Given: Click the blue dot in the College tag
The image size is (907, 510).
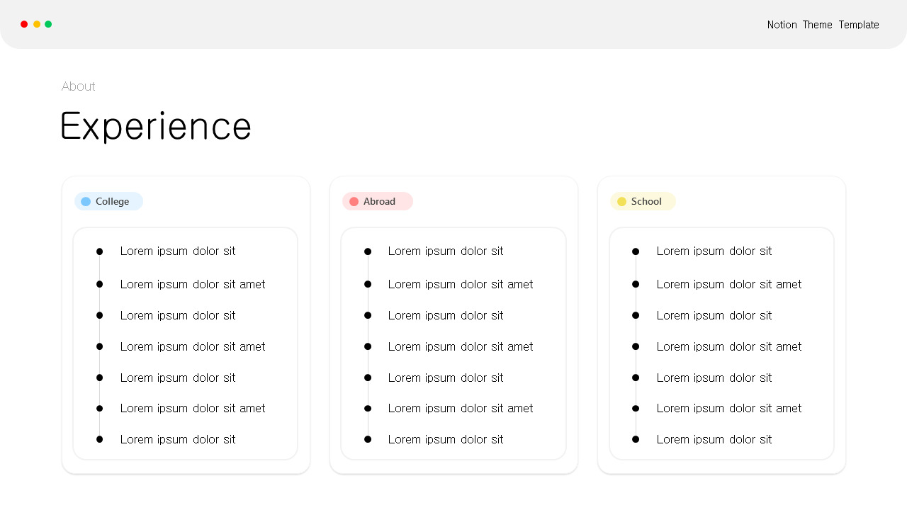Looking at the screenshot, I should pyautogui.click(x=86, y=202).
